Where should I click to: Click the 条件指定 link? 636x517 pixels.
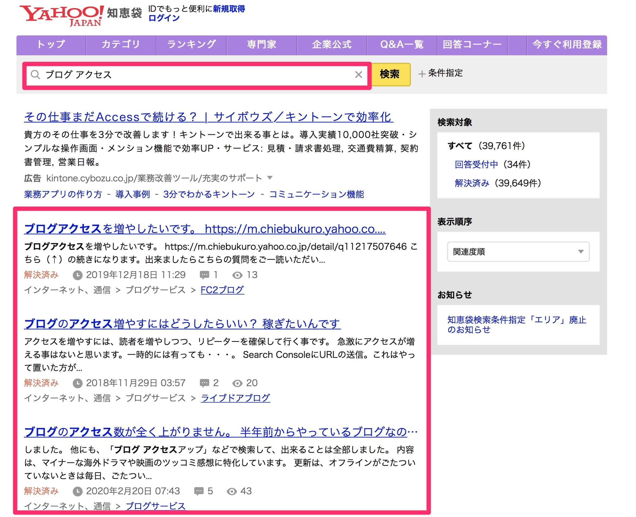(x=445, y=73)
